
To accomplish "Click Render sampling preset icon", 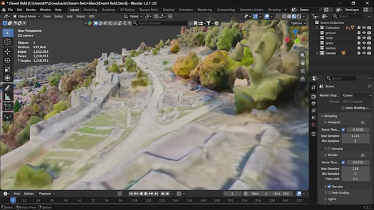I will pyautogui.click(x=362, y=156).
